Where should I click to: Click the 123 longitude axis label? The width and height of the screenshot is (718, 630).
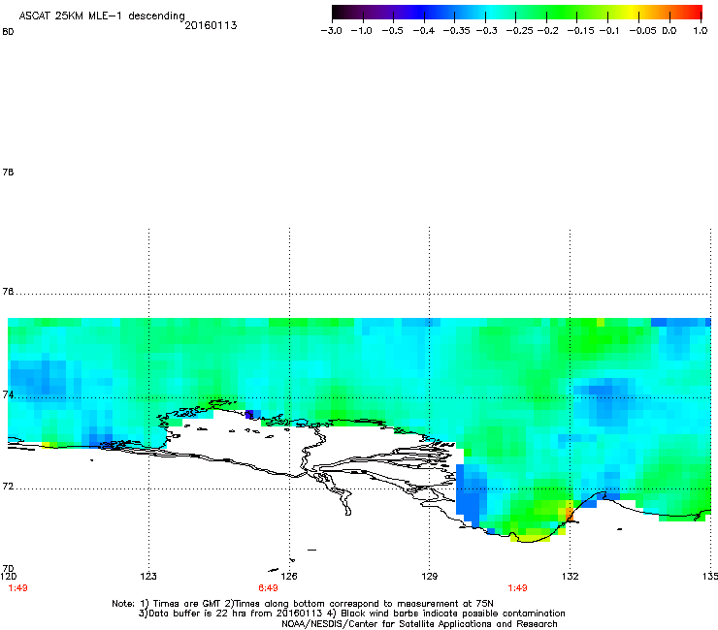(x=148, y=576)
